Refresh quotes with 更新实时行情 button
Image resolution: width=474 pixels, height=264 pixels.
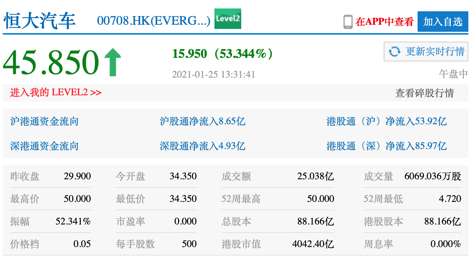[426, 52]
